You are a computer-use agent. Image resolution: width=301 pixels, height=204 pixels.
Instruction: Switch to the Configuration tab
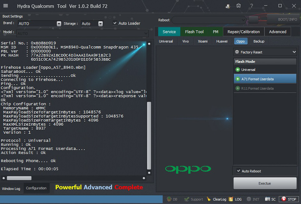36,188
